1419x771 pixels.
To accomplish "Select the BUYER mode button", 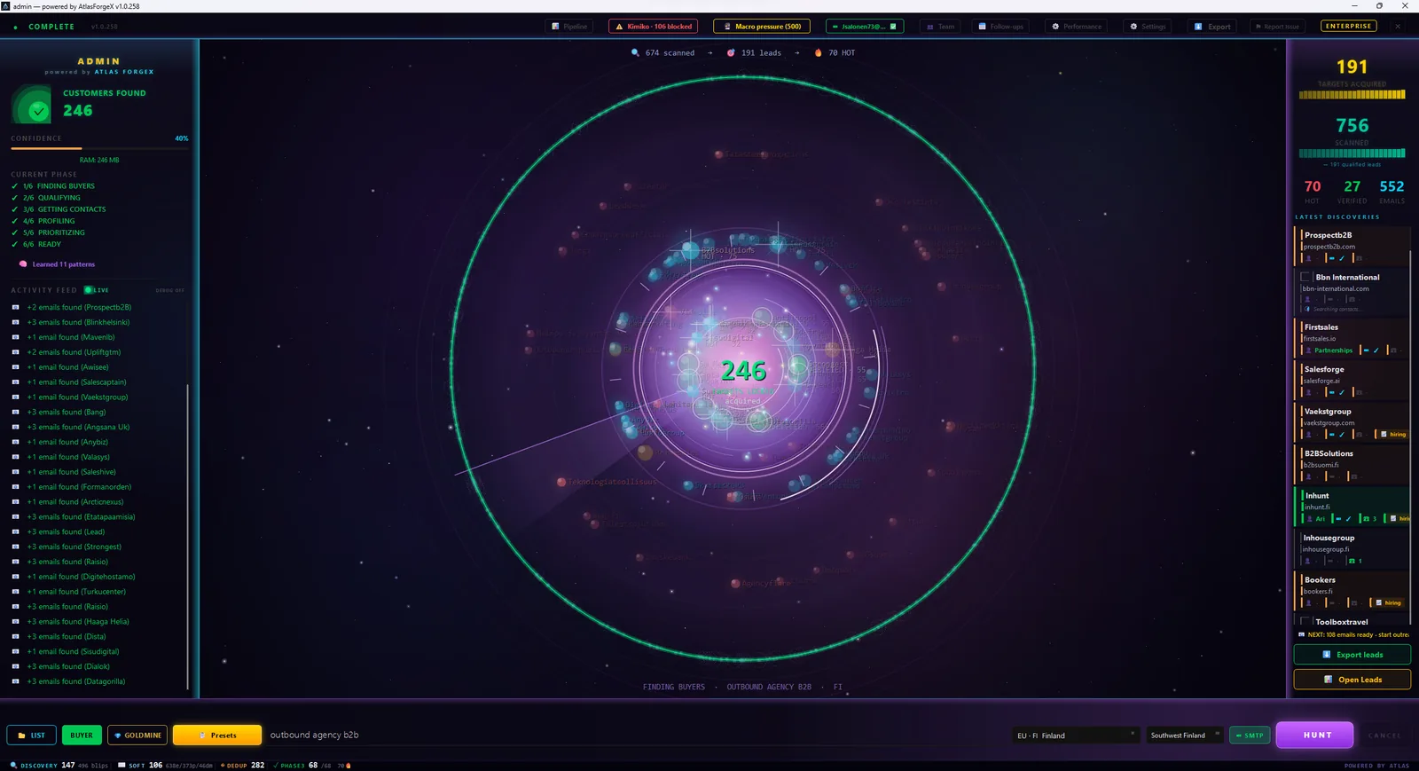I will tap(82, 735).
